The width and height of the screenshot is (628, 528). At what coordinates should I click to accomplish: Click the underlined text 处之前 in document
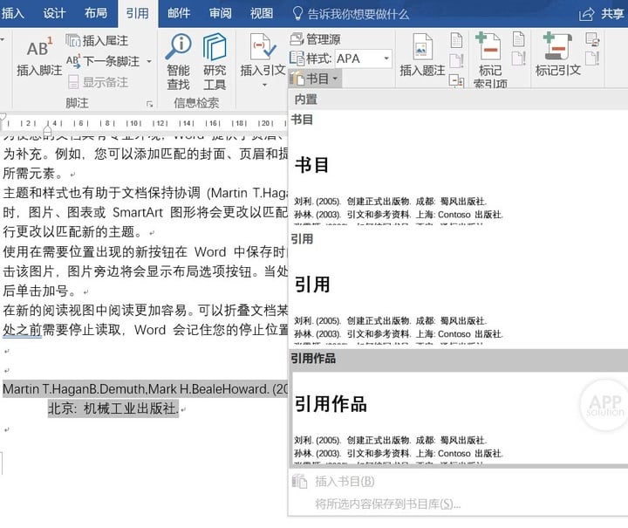click(x=22, y=330)
